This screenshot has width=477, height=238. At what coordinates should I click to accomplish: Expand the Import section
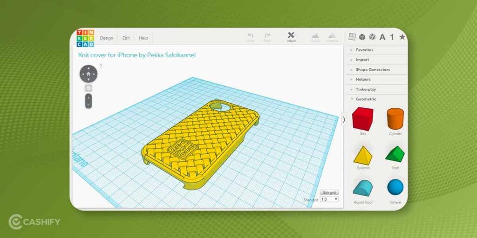[x=376, y=60]
